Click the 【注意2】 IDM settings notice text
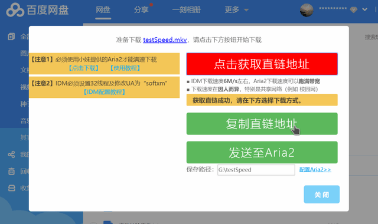The image size is (378, 224). [99, 83]
